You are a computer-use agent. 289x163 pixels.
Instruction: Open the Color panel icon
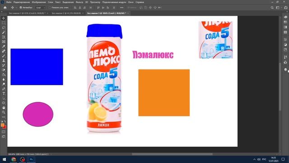[285, 17]
